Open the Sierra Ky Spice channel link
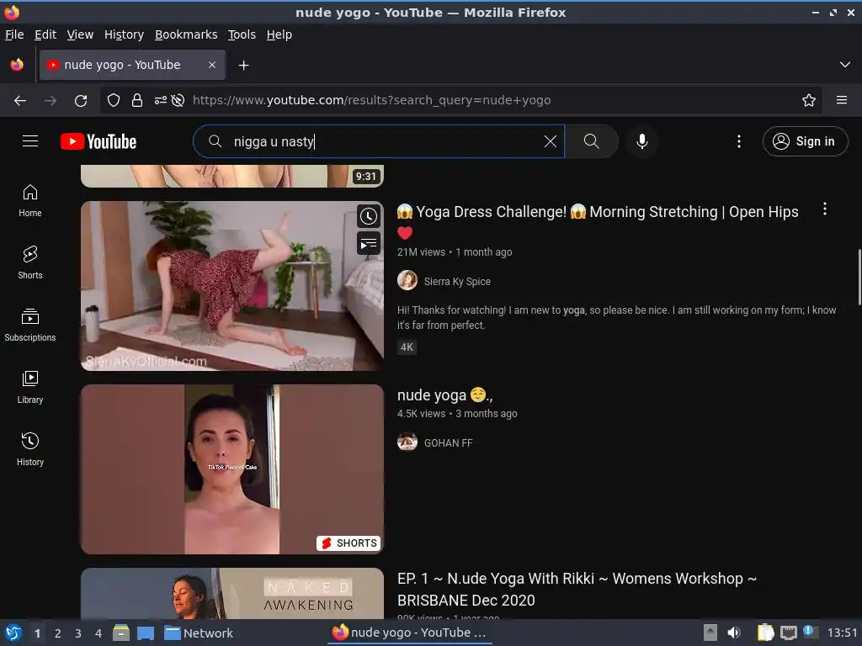 (457, 281)
